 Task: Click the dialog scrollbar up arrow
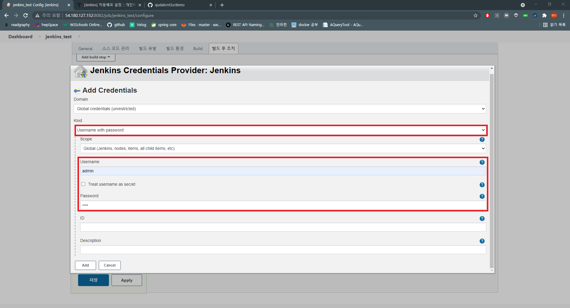pos(492,68)
